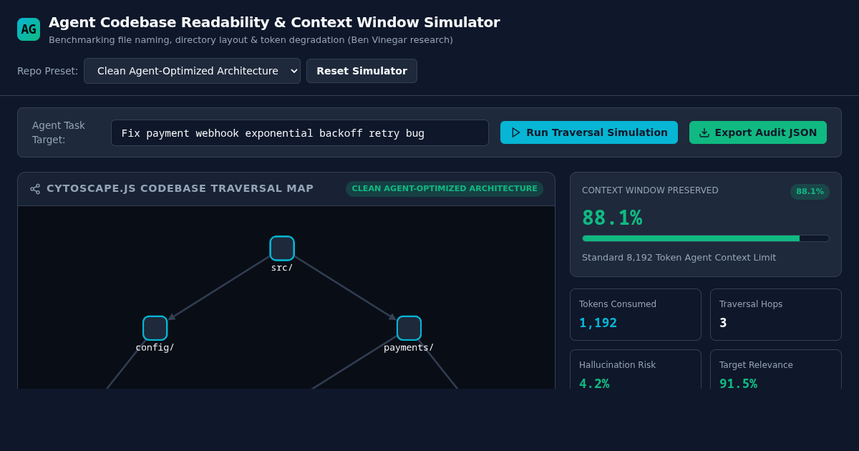Screen dimensions: 859x451
Task: Click the config/ node label text
Action: click(x=155, y=347)
